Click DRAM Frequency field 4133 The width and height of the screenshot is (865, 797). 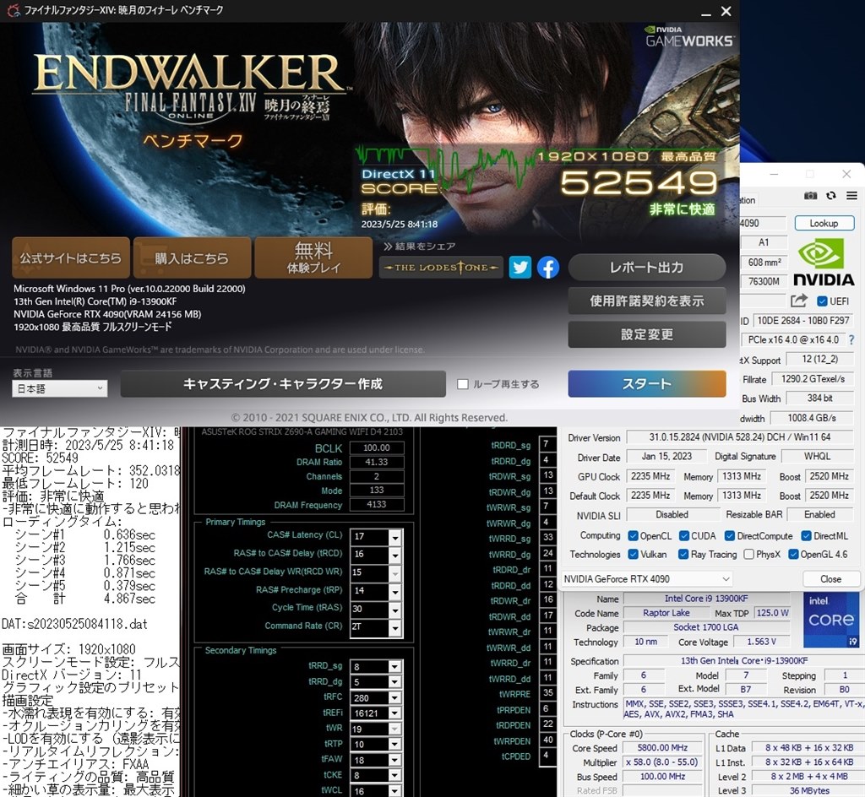pyautogui.click(x=376, y=505)
